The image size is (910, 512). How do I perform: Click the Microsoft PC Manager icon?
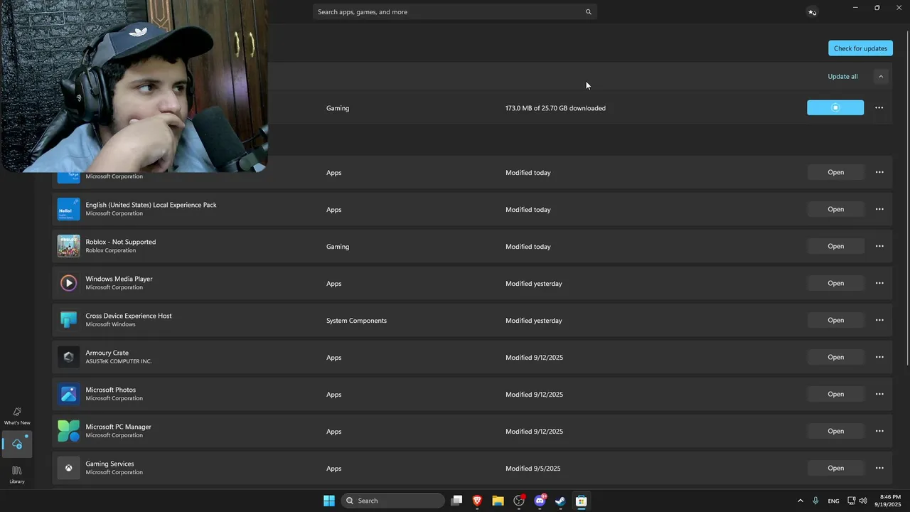click(x=69, y=431)
